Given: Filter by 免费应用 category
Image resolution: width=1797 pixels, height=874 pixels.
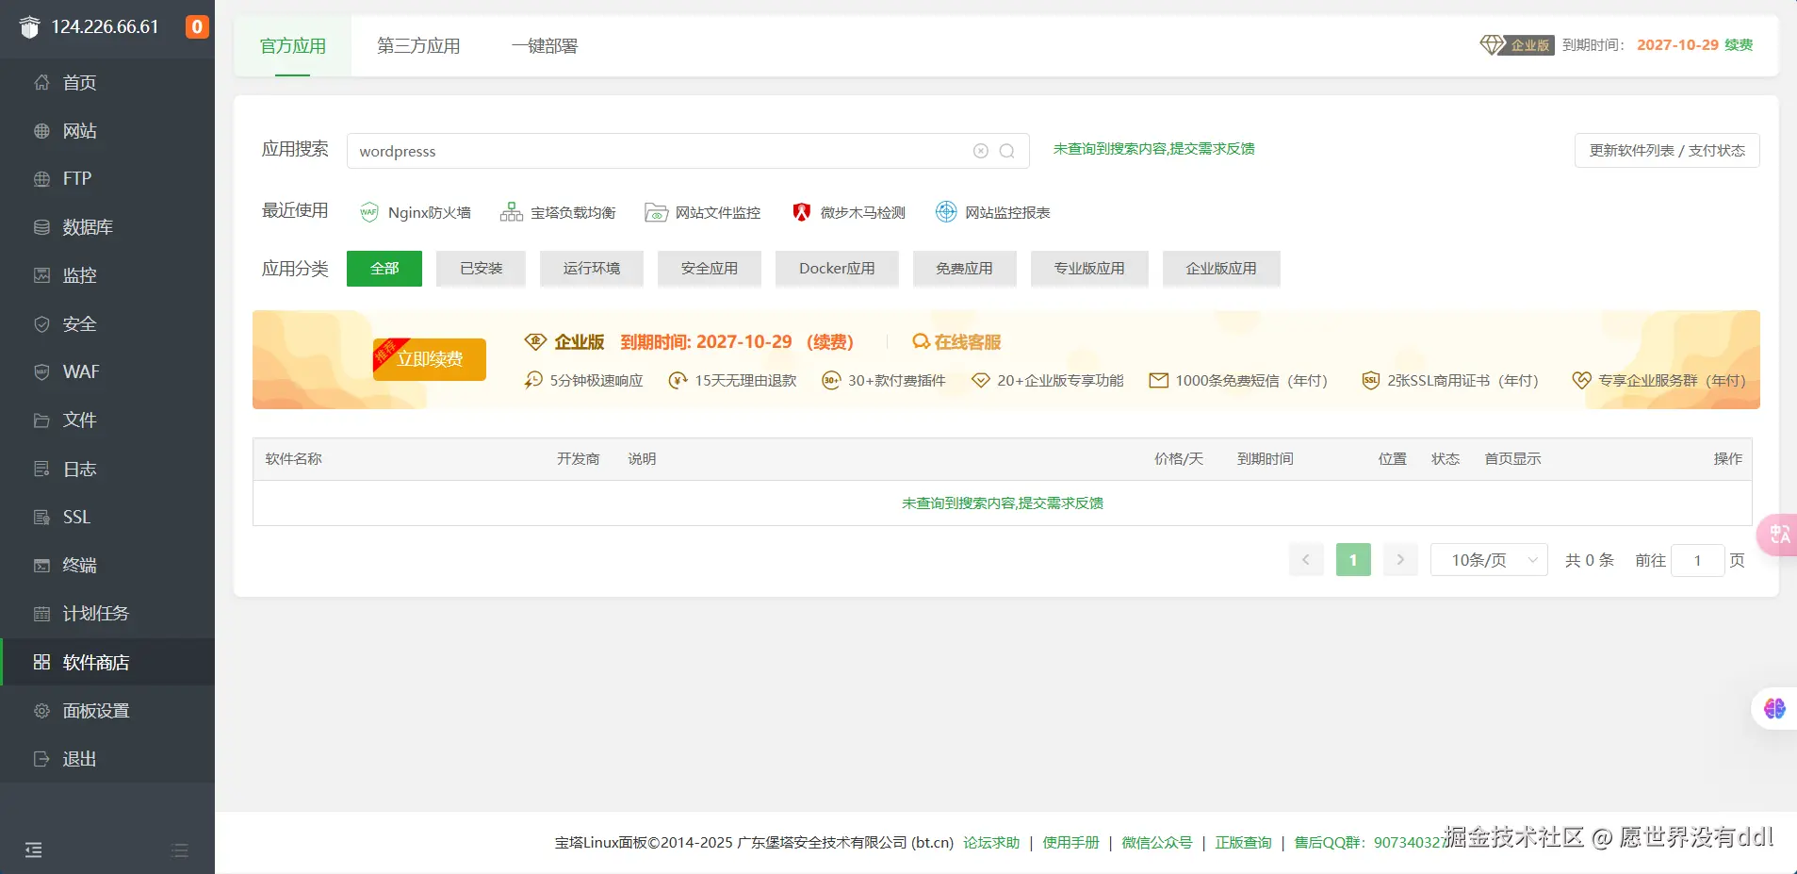Looking at the screenshot, I should [965, 269].
